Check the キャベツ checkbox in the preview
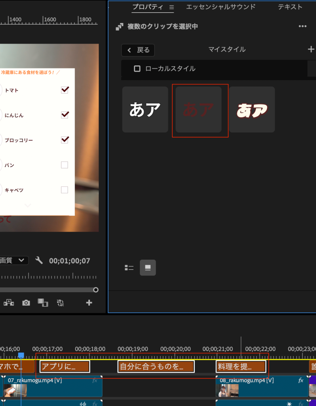 [x=65, y=190]
